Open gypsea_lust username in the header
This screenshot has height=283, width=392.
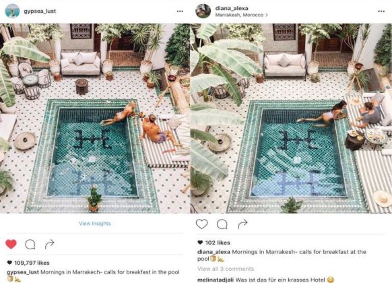pyautogui.click(x=40, y=11)
